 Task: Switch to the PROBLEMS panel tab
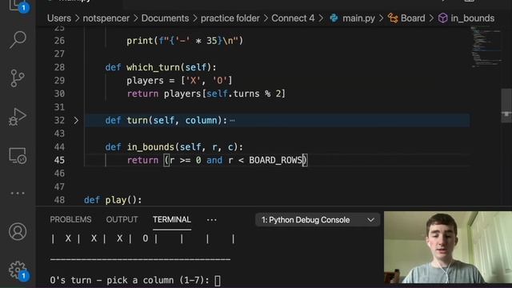[70, 219]
